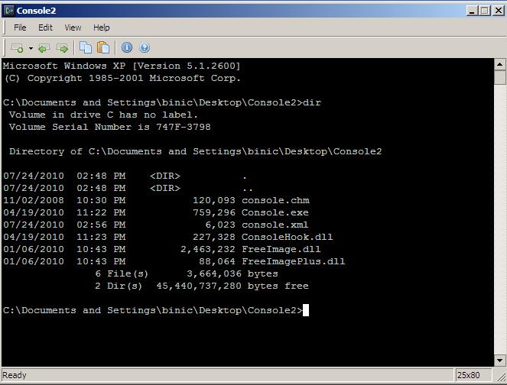Open Help via the question mark icon

tap(145, 47)
